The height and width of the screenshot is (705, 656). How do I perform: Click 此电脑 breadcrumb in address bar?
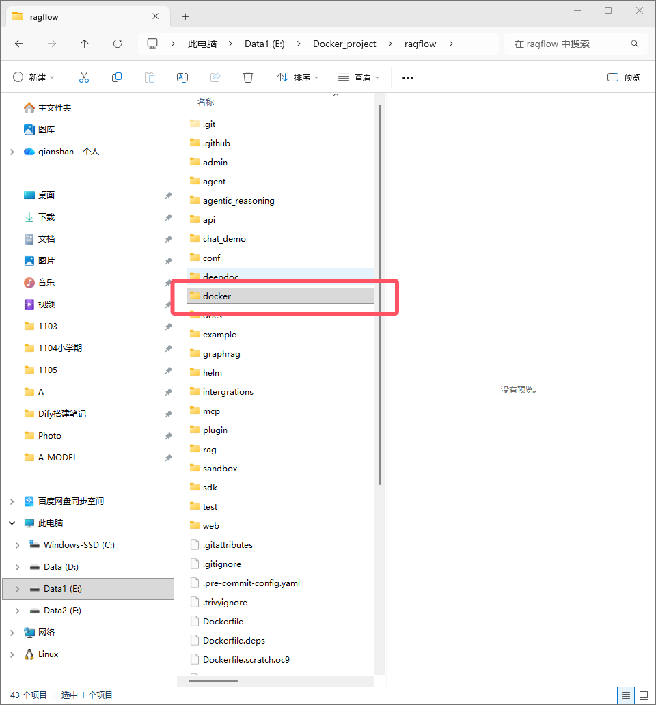pyautogui.click(x=202, y=44)
